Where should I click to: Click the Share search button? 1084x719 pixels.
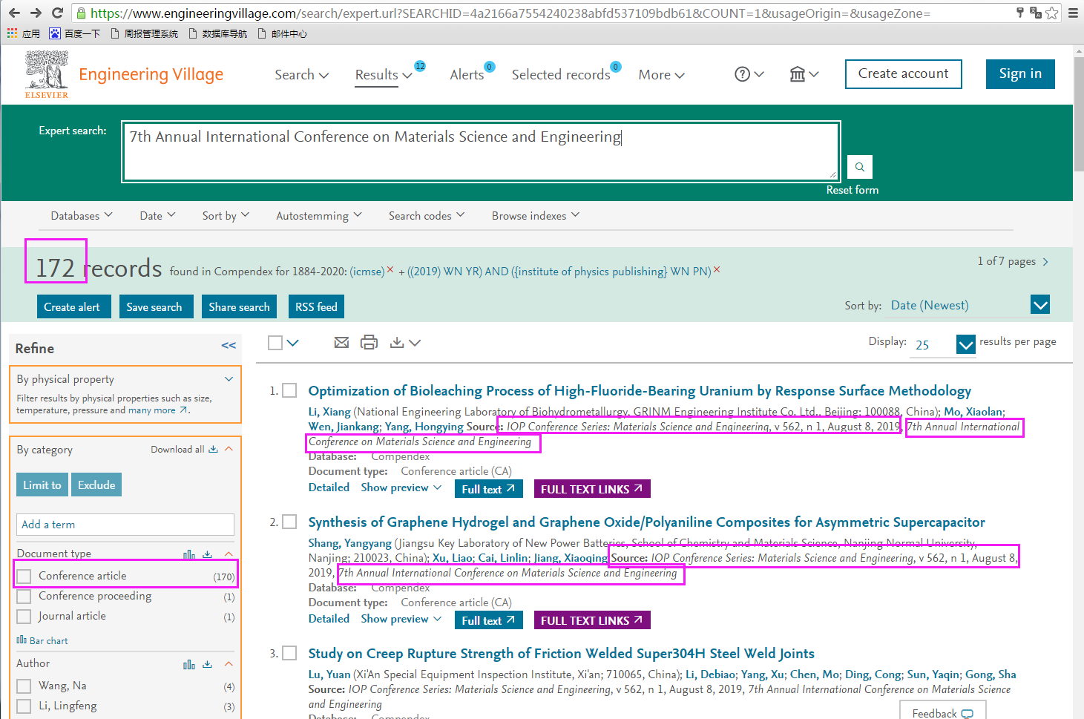240,306
